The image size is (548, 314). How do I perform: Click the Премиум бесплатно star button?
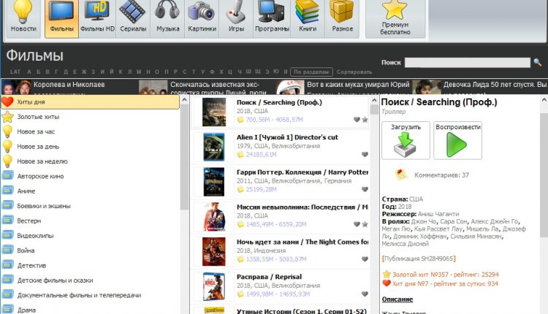(x=395, y=18)
